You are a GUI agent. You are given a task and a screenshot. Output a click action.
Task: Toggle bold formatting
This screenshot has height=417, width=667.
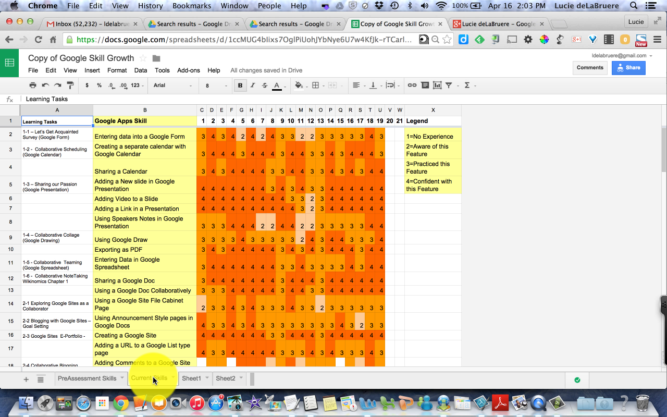(240, 85)
